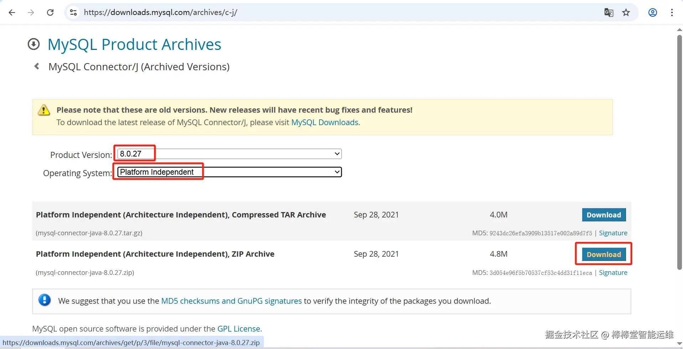Open Signature link for the zip file
683x349 pixels.
(x=613, y=273)
